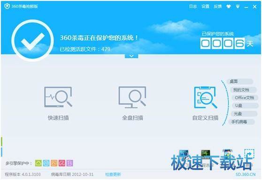Click the 程序版本 4.0.1.3103 text
The height and width of the screenshot is (180, 262).
point(23,174)
